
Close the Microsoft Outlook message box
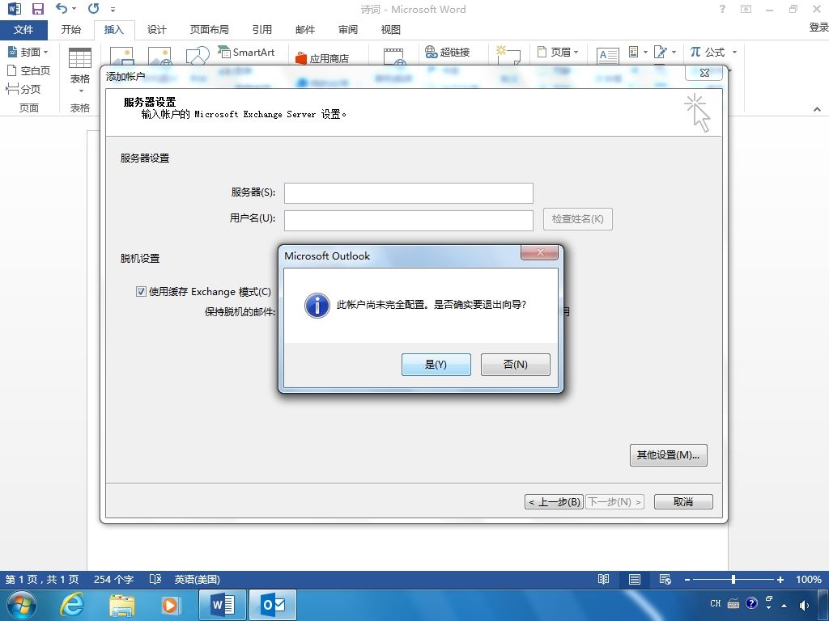pos(540,252)
